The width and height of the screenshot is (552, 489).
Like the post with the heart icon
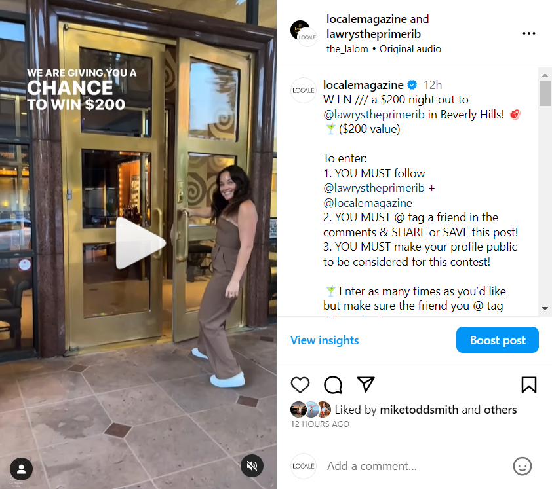pos(300,385)
